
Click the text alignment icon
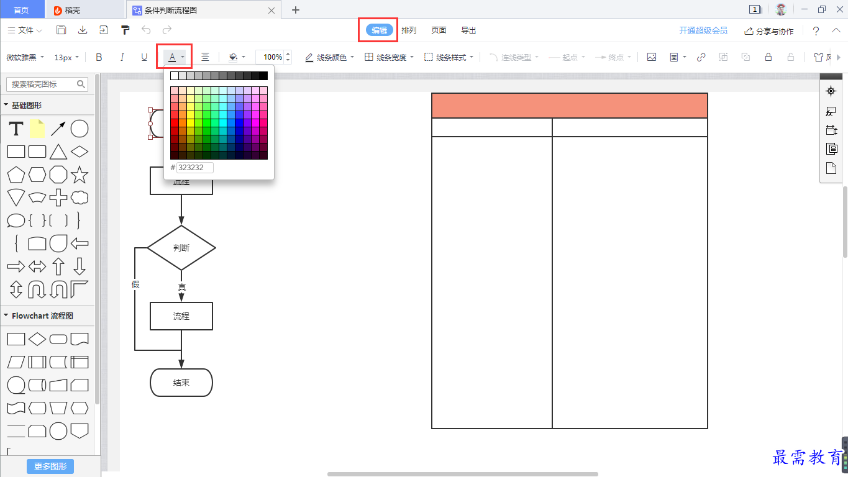205,57
